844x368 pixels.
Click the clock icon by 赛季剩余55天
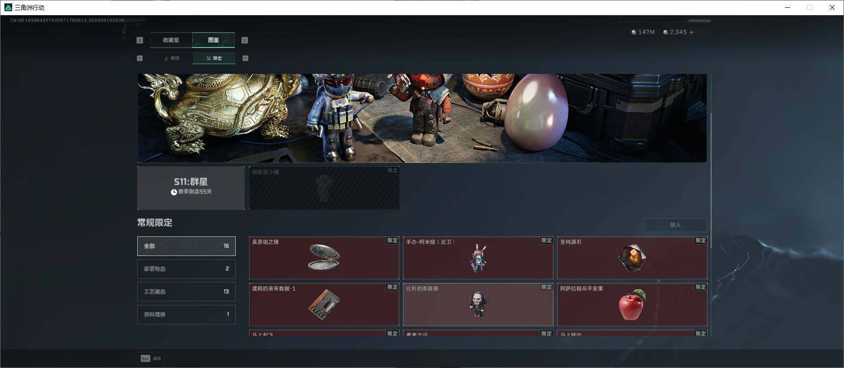(174, 192)
